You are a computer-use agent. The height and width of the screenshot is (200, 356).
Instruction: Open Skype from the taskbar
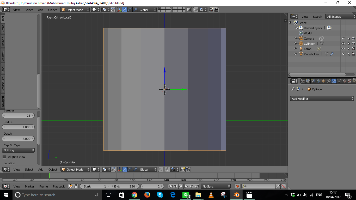160,195
